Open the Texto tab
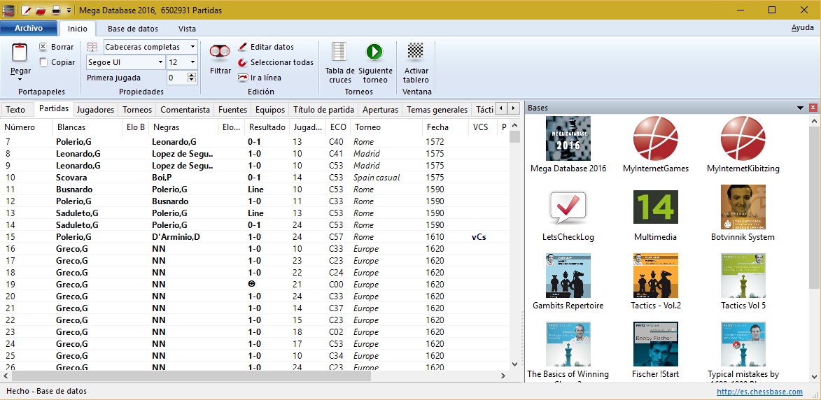The image size is (821, 400). [x=15, y=110]
